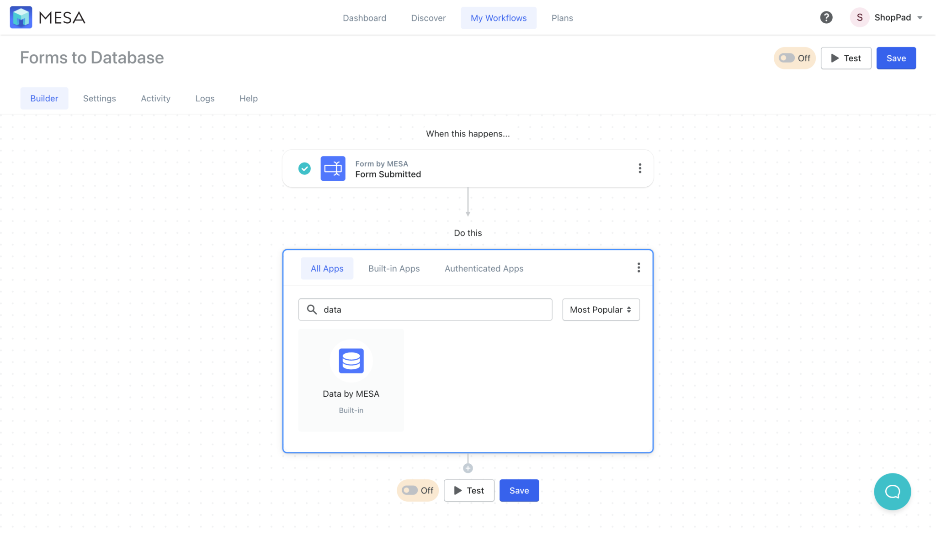Open the help question mark icon
936x535 pixels.
[x=826, y=17]
